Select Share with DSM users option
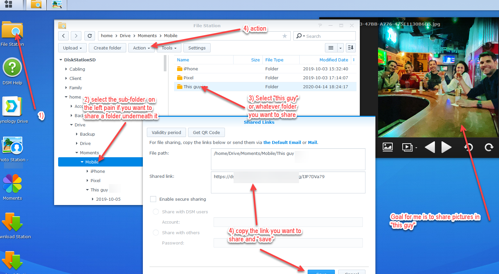 click(x=156, y=212)
